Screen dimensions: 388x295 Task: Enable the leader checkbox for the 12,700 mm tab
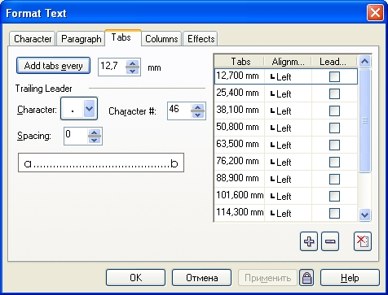[x=334, y=77]
